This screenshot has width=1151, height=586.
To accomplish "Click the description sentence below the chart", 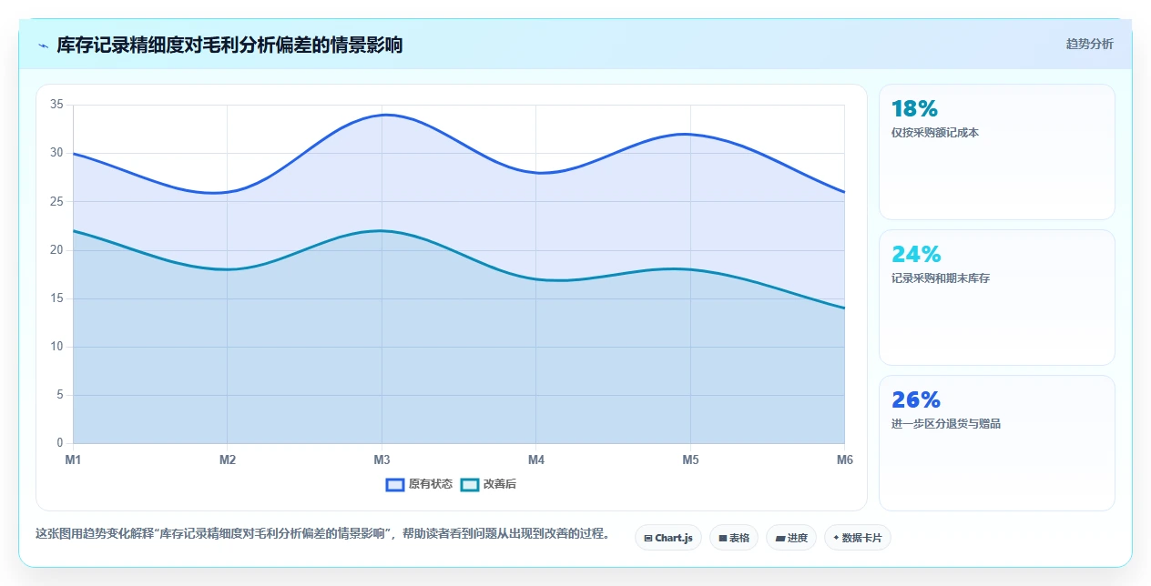I will [x=322, y=533].
